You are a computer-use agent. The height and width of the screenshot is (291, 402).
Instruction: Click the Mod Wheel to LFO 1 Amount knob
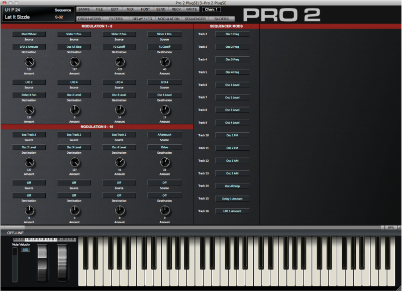pos(29,62)
